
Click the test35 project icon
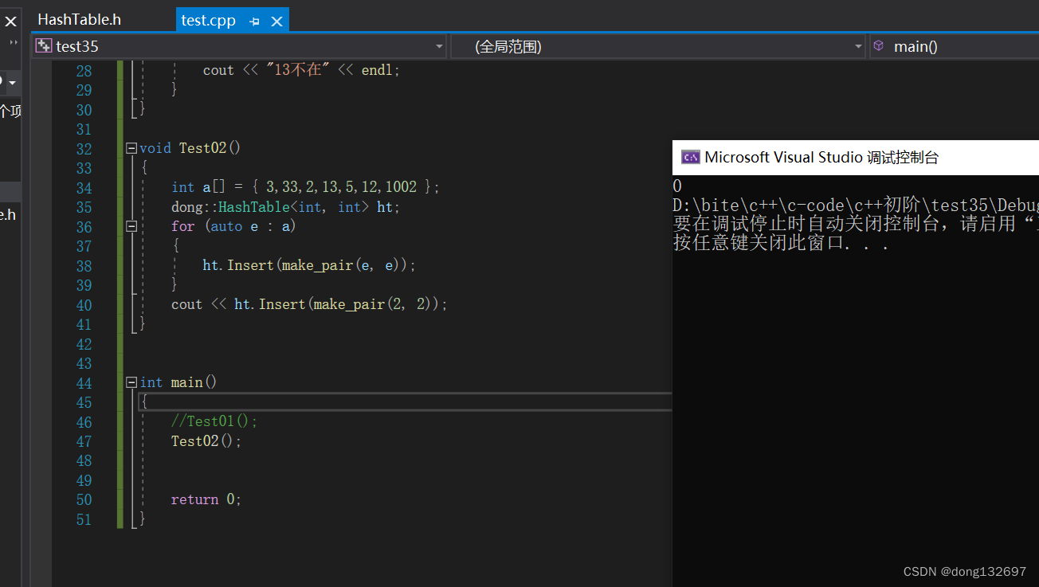[44, 46]
